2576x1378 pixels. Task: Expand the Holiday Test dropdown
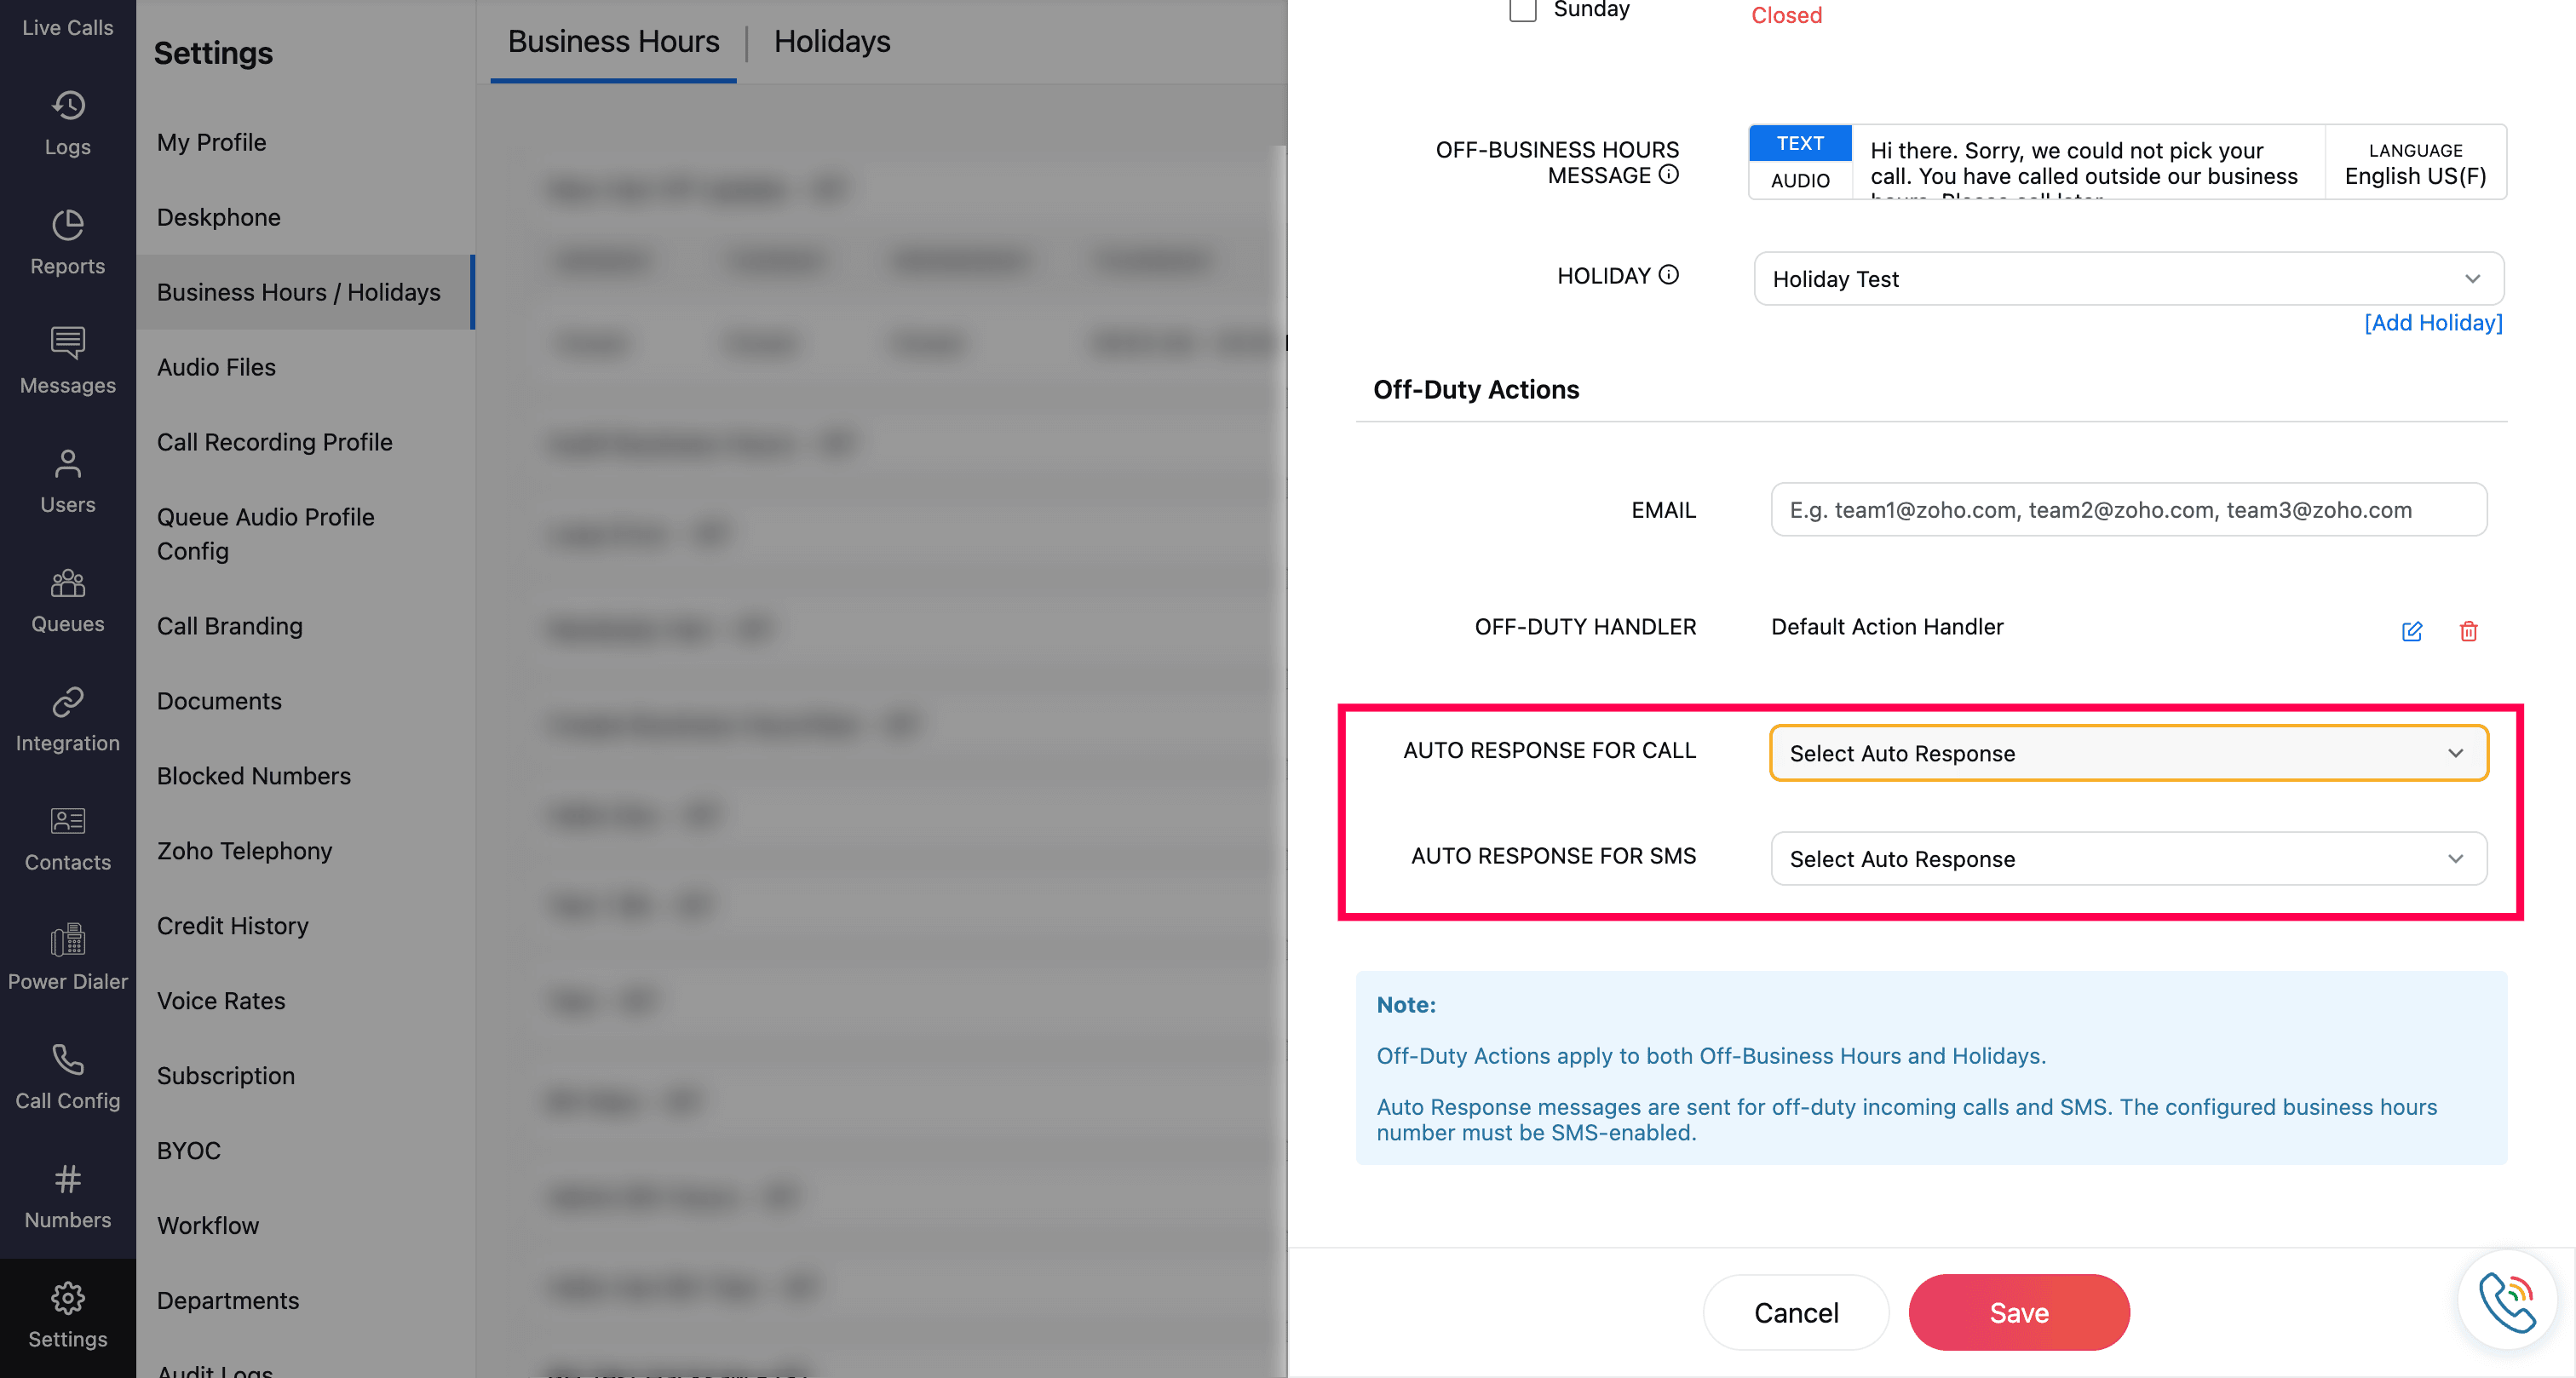[x=2128, y=279]
